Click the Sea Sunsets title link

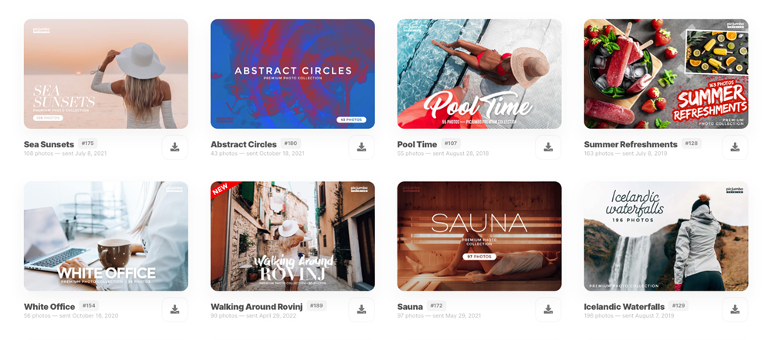click(49, 145)
